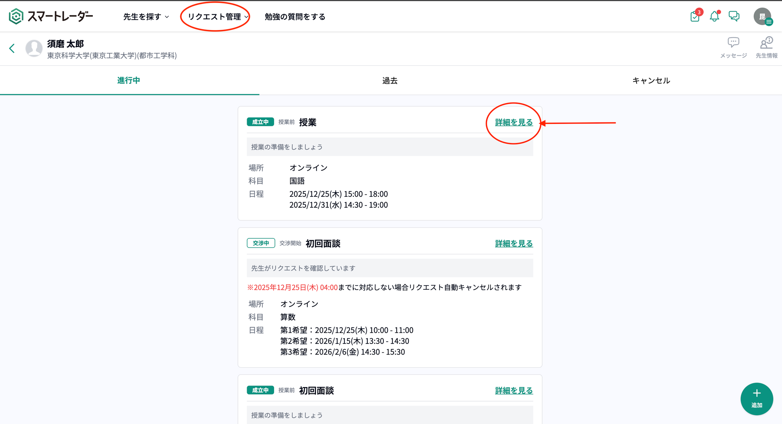Open 詳細を見る for bottom 成立中 初回面談 card

[514, 390]
